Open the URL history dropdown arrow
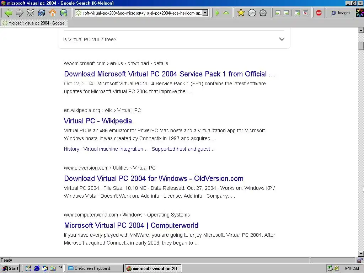364x273 pixels. click(x=205, y=13)
